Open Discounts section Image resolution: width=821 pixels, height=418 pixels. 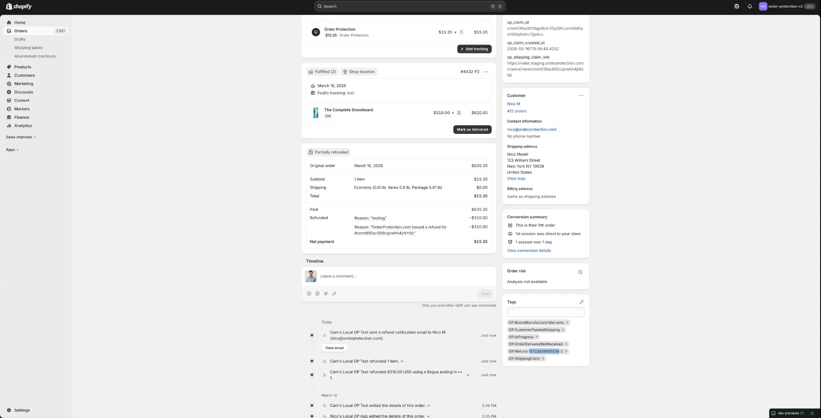point(24,92)
